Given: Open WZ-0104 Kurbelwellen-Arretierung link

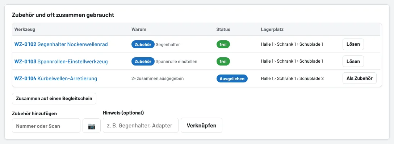Looking at the screenshot, I should click(x=56, y=78).
